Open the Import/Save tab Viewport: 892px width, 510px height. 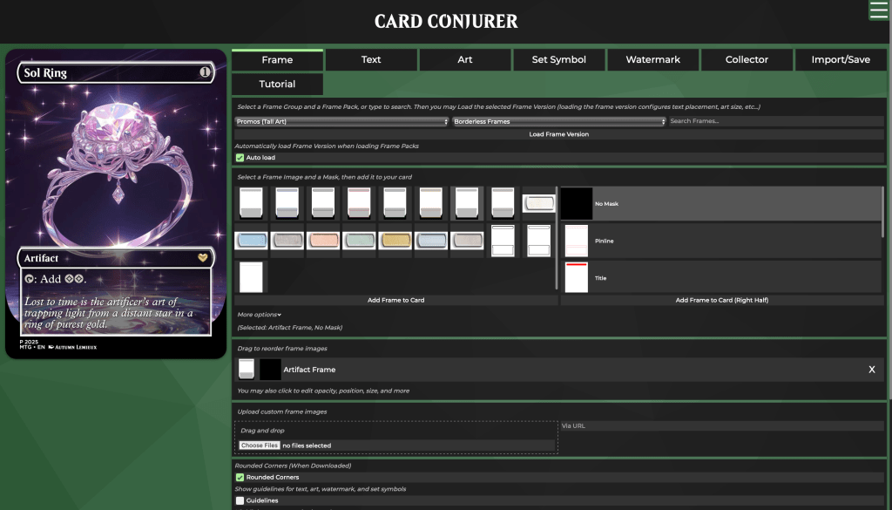point(840,60)
